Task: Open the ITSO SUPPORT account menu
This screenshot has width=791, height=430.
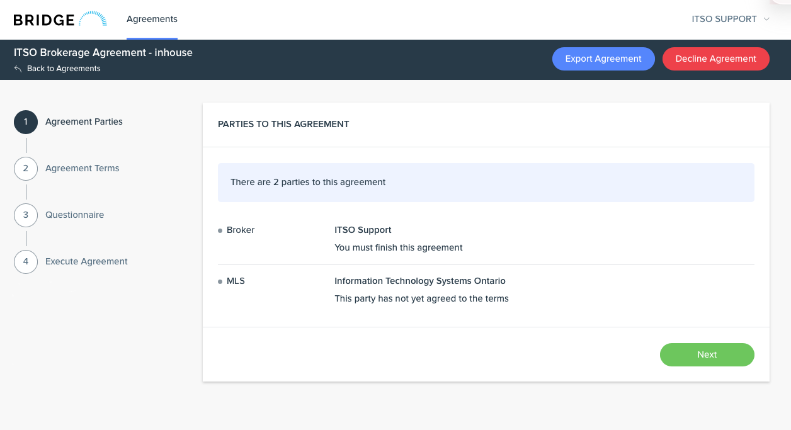Action: 724,20
